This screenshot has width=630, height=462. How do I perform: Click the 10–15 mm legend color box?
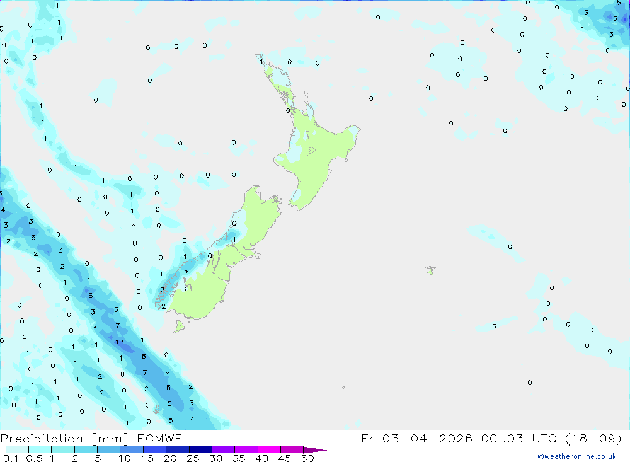point(132,449)
